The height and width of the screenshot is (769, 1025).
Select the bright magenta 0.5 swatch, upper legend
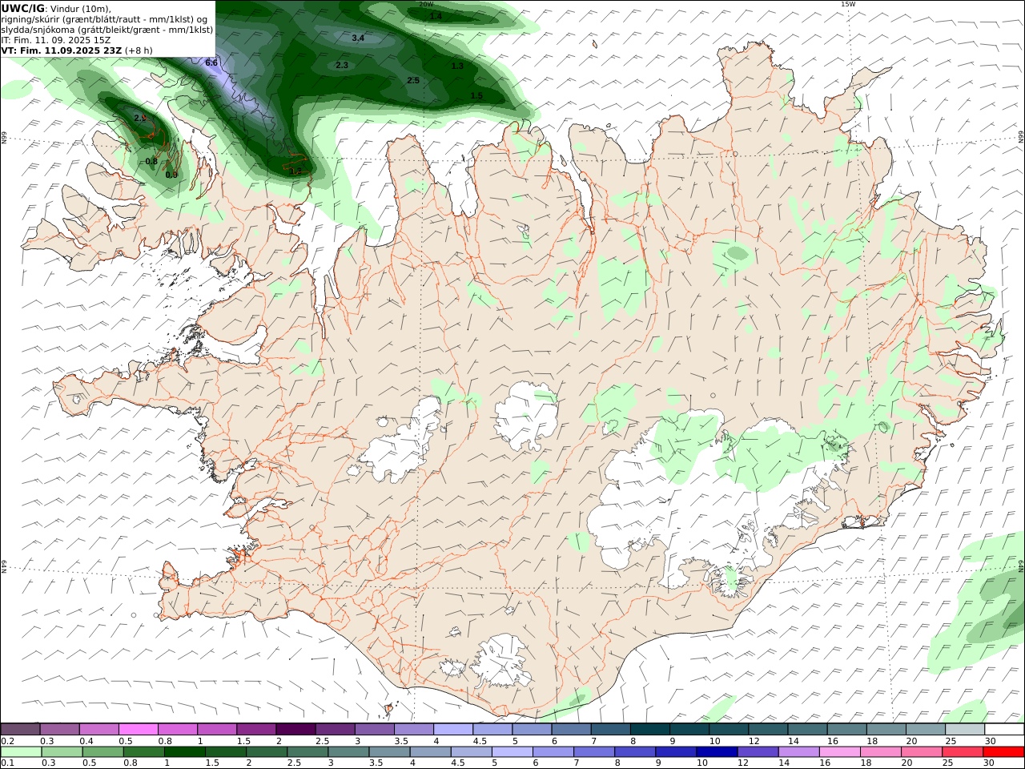[139, 729]
